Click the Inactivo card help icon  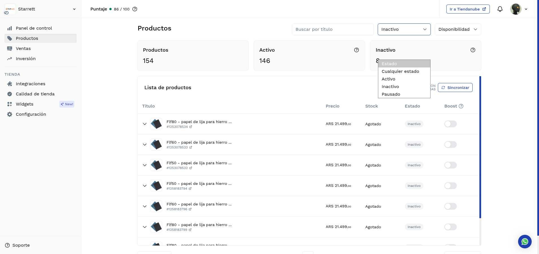point(473,50)
